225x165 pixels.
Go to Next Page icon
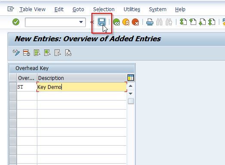[x=202, y=22]
